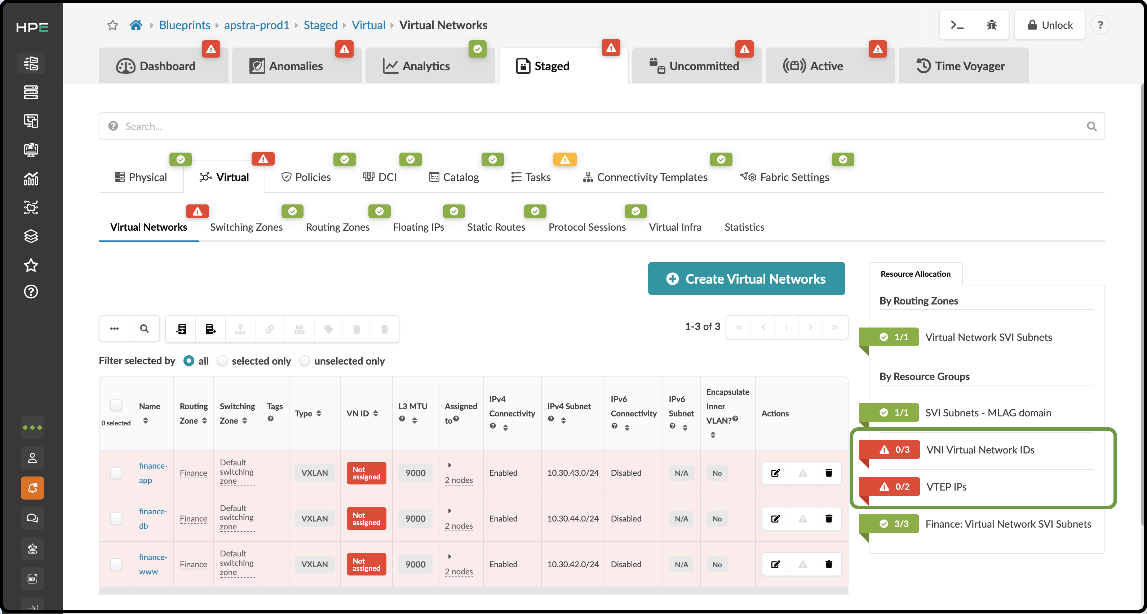Viewport: 1147px width, 614px height.
Task: Open the sidebar chat bubbles icon
Action: click(x=32, y=518)
